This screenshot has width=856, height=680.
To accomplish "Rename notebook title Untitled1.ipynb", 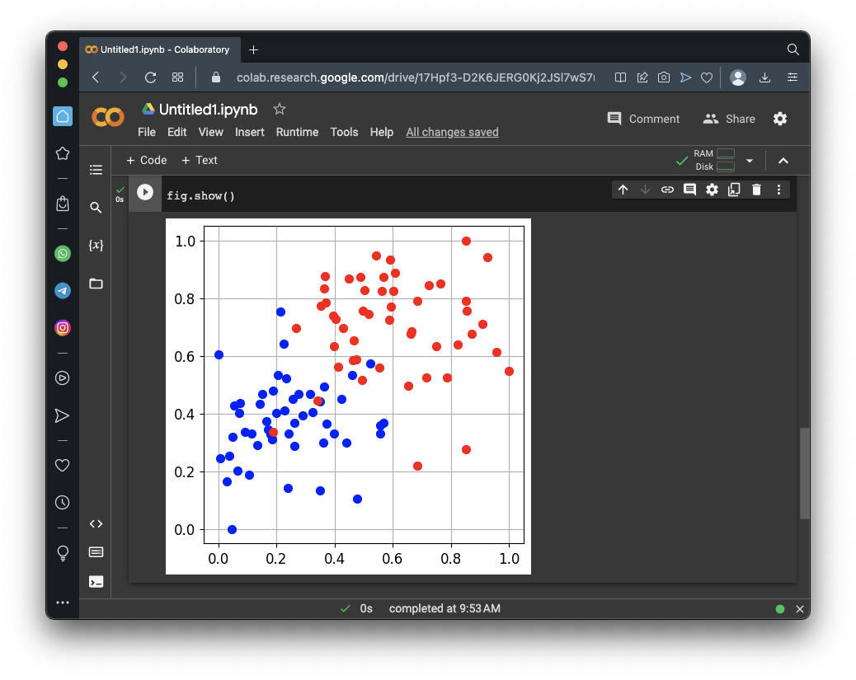I will (208, 109).
